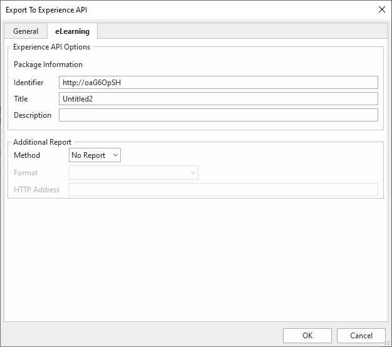Viewport: 392px width, 347px height.
Task: Click the Description label
Action: click(x=33, y=115)
